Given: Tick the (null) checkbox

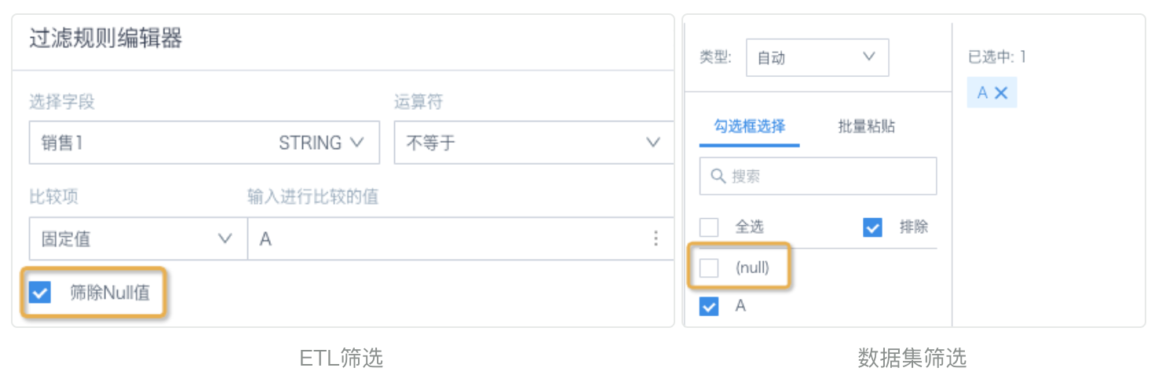Looking at the screenshot, I should click(x=709, y=268).
